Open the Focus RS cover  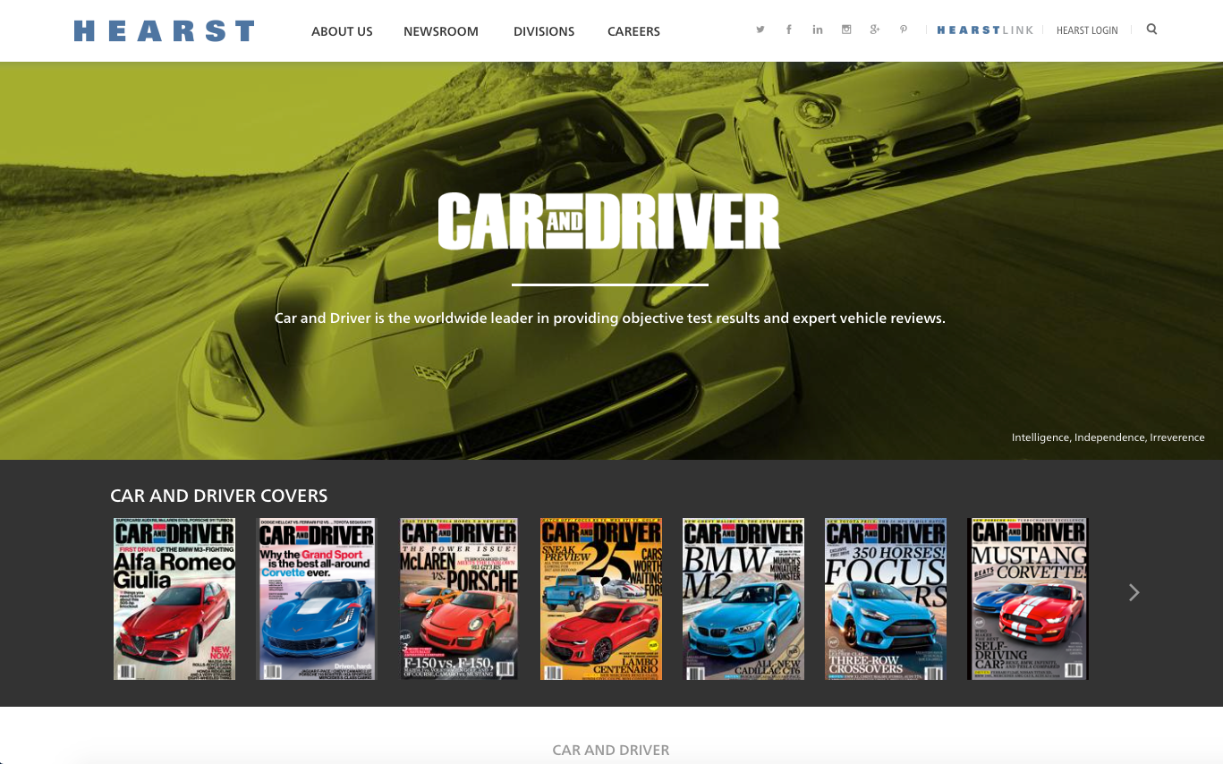pos(886,598)
